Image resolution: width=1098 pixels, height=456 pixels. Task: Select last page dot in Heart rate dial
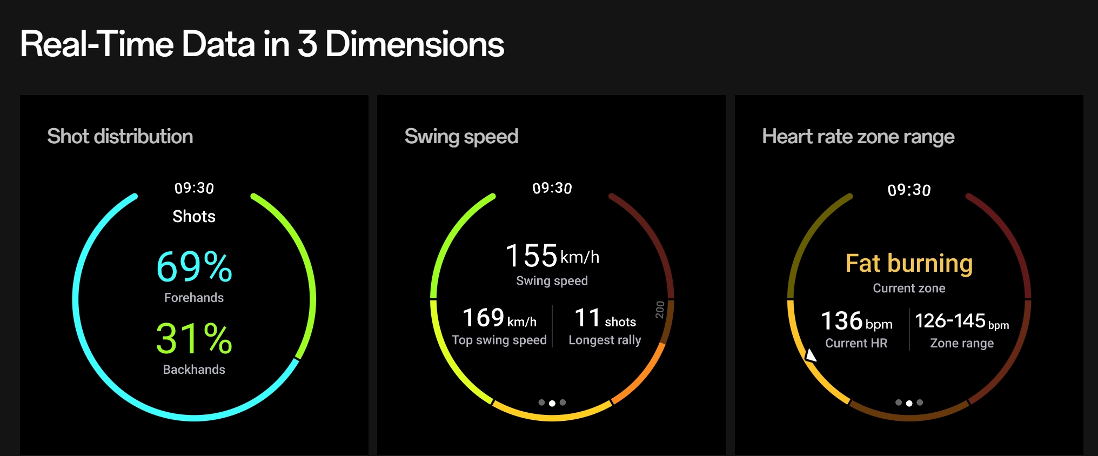pos(920,403)
